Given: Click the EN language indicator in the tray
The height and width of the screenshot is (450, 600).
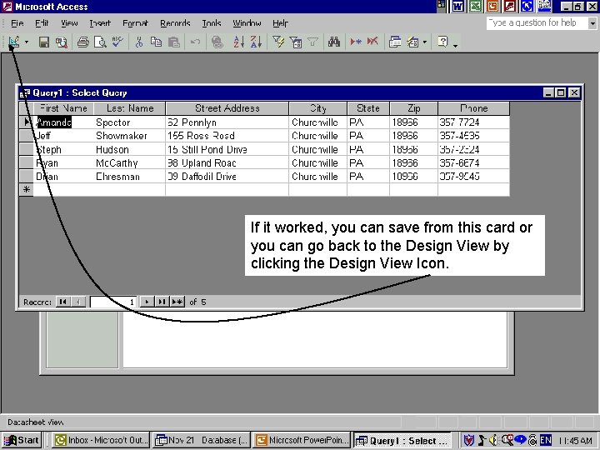Looking at the screenshot, I should click(x=546, y=441).
